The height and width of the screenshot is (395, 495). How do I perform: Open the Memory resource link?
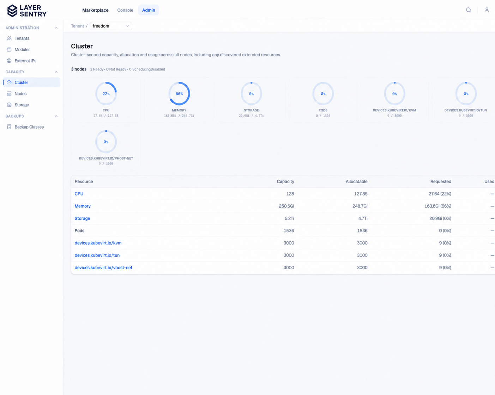click(83, 206)
